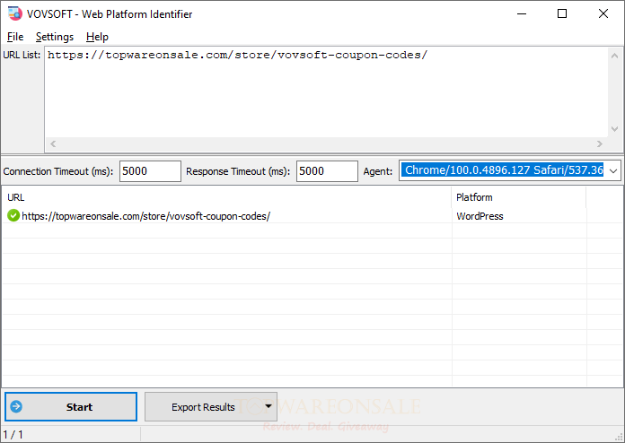
Task: Click the Start button
Action: pos(71,407)
